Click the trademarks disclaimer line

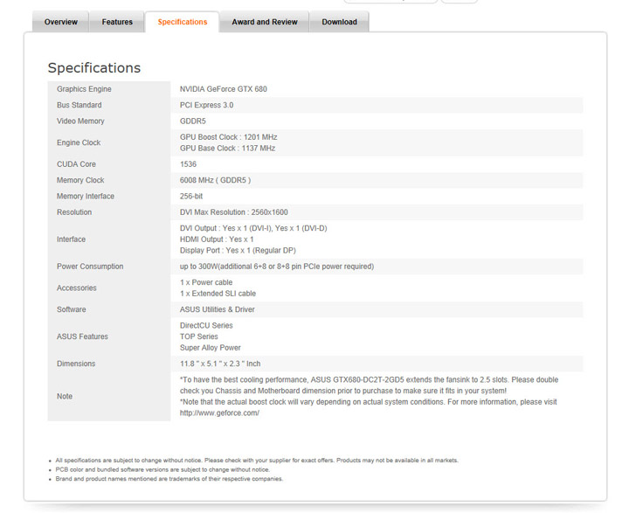pos(169,479)
